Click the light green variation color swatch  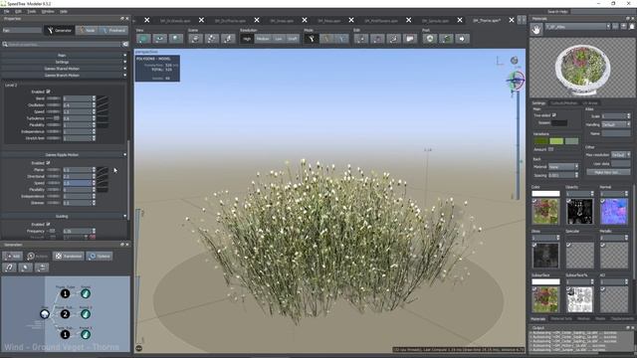[x=556, y=141]
